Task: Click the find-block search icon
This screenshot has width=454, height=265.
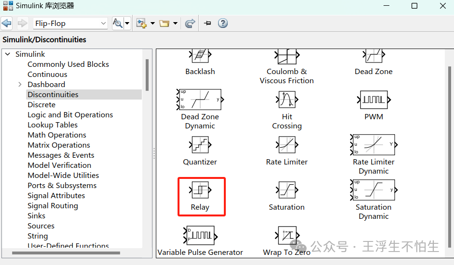Action: point(118,23)
